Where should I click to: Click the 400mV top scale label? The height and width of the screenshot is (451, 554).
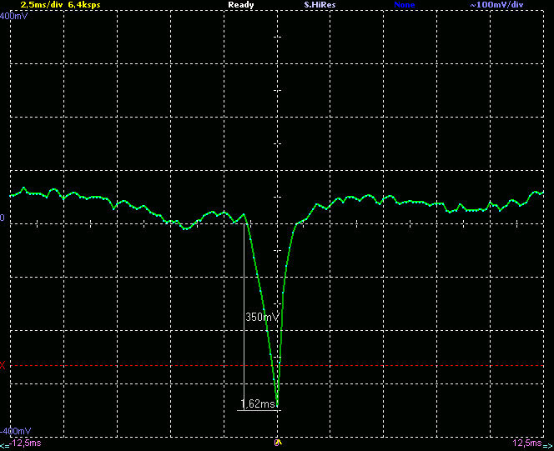[14, 16]
